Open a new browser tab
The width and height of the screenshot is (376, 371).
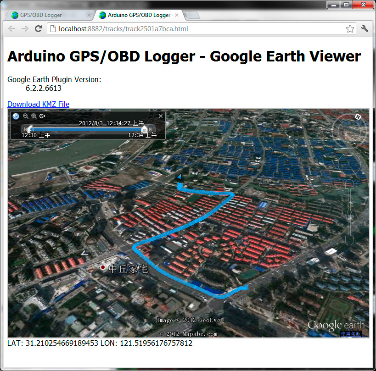click(192, 15)
